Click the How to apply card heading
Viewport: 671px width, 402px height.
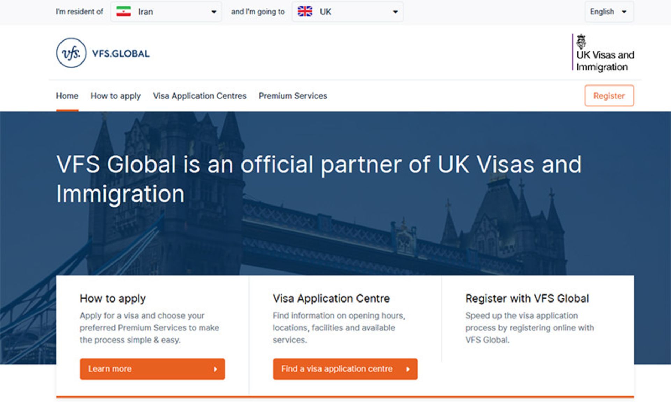pos(113,298)
